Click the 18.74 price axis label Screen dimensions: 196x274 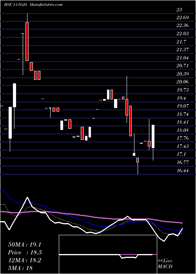[183, 114]
